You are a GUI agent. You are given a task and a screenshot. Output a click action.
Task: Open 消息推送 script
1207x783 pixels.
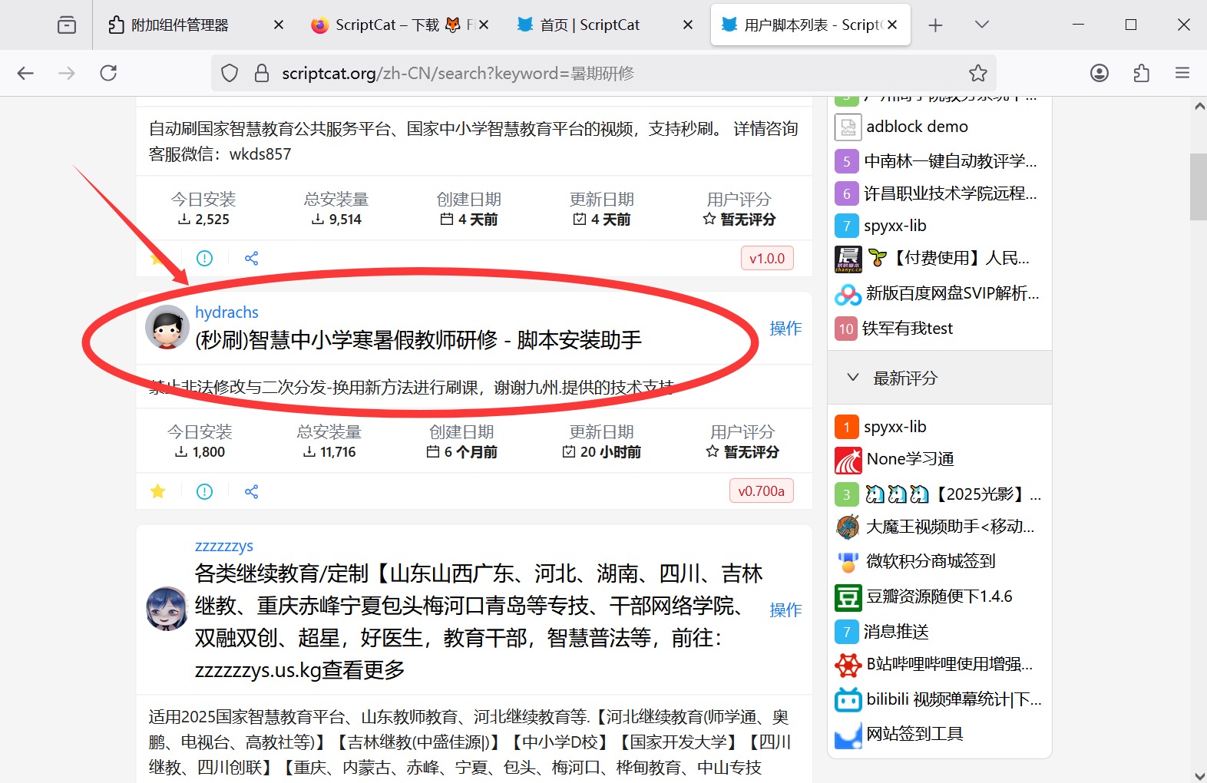[x=896, y=632]
